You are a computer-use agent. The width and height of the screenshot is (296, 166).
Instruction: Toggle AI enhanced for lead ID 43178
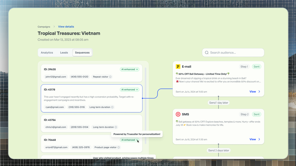coord(129,89)
